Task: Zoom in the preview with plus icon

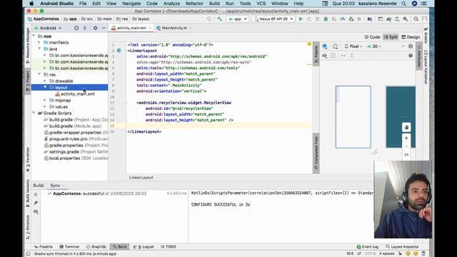Action: (x=406, y=138)
